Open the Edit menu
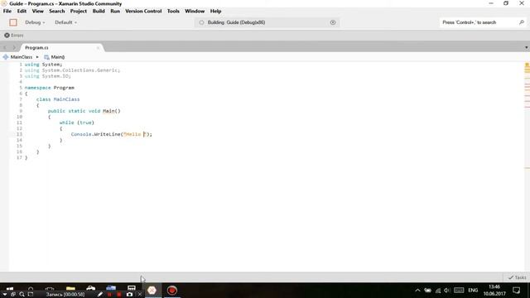Screen dimensions: 530x298 click(22, 11)
